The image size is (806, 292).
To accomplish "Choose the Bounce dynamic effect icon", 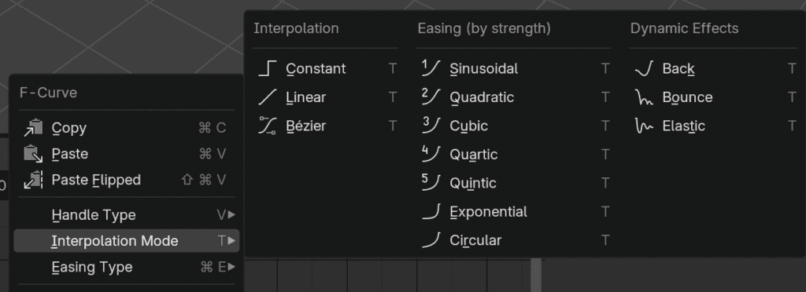I will [x=644, y=97].
